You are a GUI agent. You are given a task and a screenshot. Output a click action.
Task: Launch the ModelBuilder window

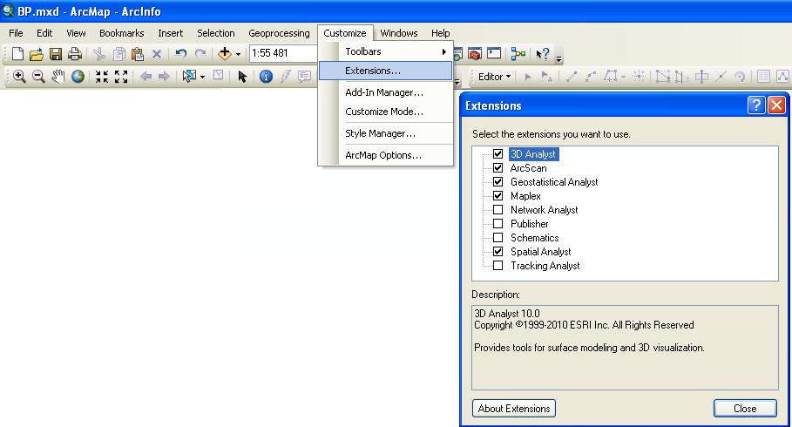tap(518, 53)
